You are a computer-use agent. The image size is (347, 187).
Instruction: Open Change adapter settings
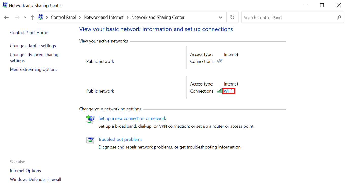(33, 46)
